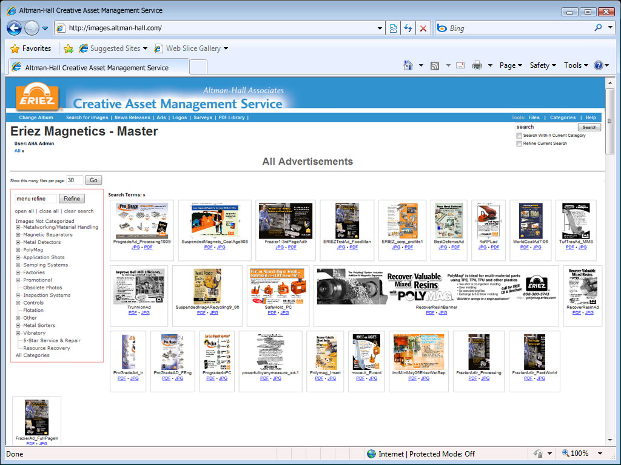Switch to Altman-Hall Creative Asset Management tab
Screen dimensions: 621x465
tap(99, 67)
